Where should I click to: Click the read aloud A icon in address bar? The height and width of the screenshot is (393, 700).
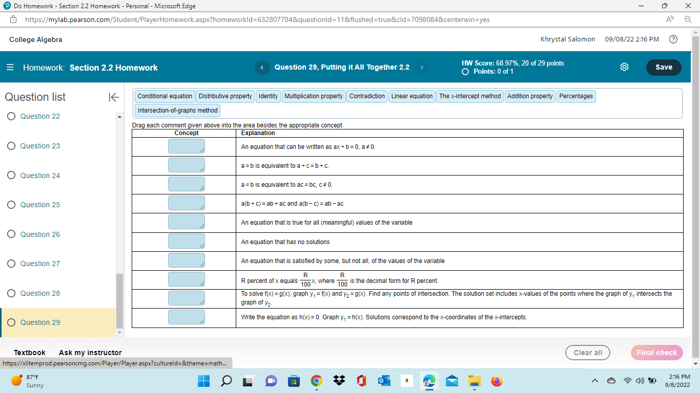pos(669,19)
